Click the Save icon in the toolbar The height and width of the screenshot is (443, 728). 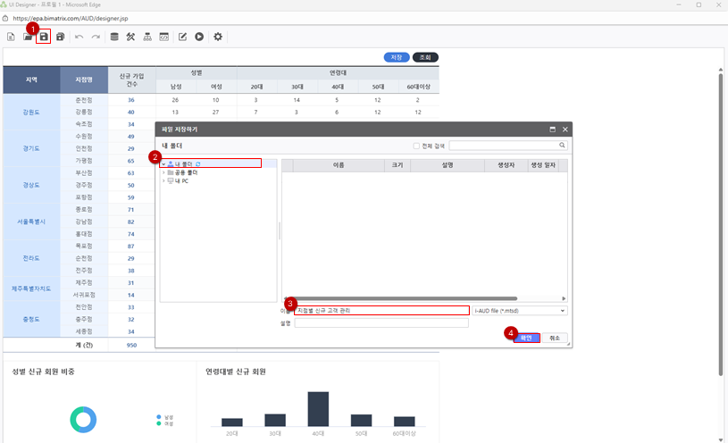coord(44,37)
